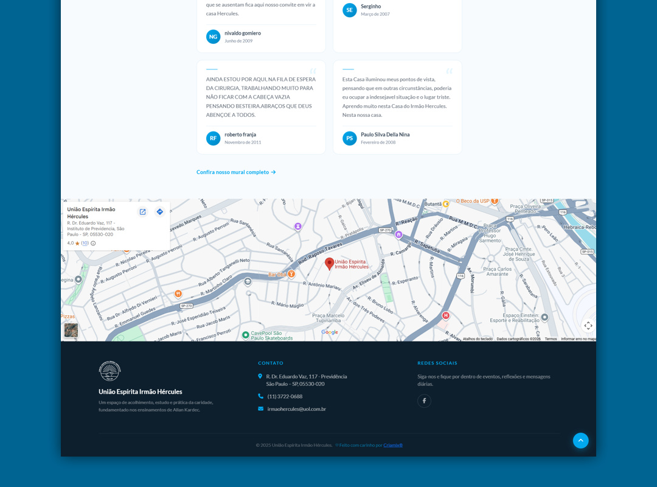Image resolution: width=657 pixels, height=487 pixels.
Task: Open the map in a larger view
Action: point(142,212)
